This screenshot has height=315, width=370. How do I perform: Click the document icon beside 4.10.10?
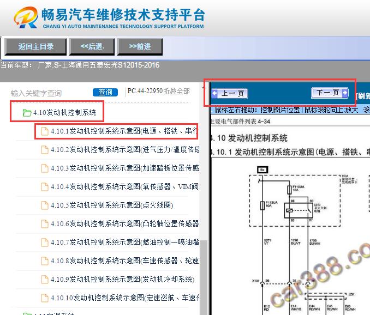[45, 298]
